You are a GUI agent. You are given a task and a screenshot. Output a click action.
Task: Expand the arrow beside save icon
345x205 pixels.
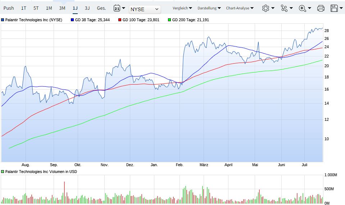[341, 8]
